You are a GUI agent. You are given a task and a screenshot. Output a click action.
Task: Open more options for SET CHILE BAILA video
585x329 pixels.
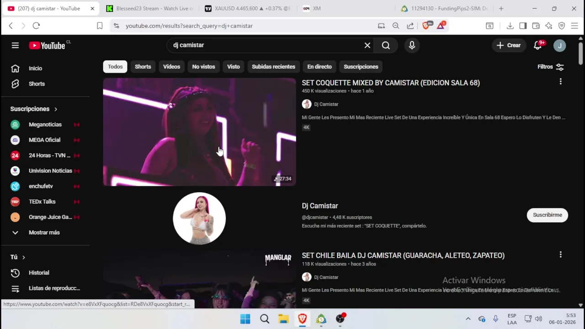point(560,254)
